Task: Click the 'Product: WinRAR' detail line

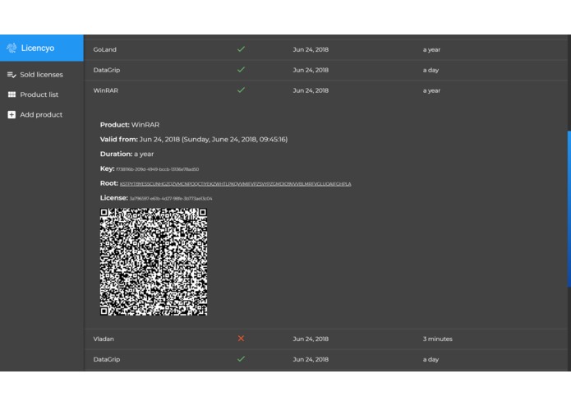Action: click(130, 125)
